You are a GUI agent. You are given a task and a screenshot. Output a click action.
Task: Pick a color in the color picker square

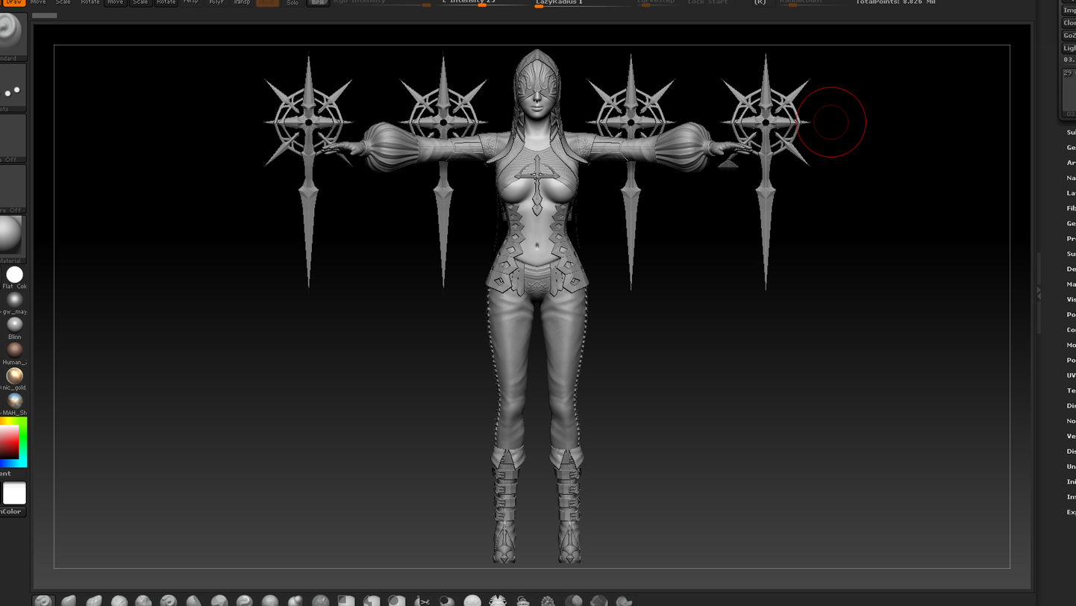(x=9, y=442)
